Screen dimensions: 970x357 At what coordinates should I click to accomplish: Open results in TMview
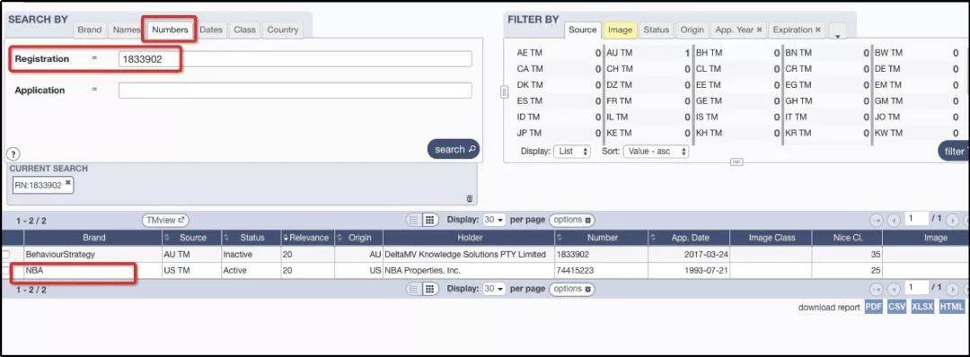165,220
